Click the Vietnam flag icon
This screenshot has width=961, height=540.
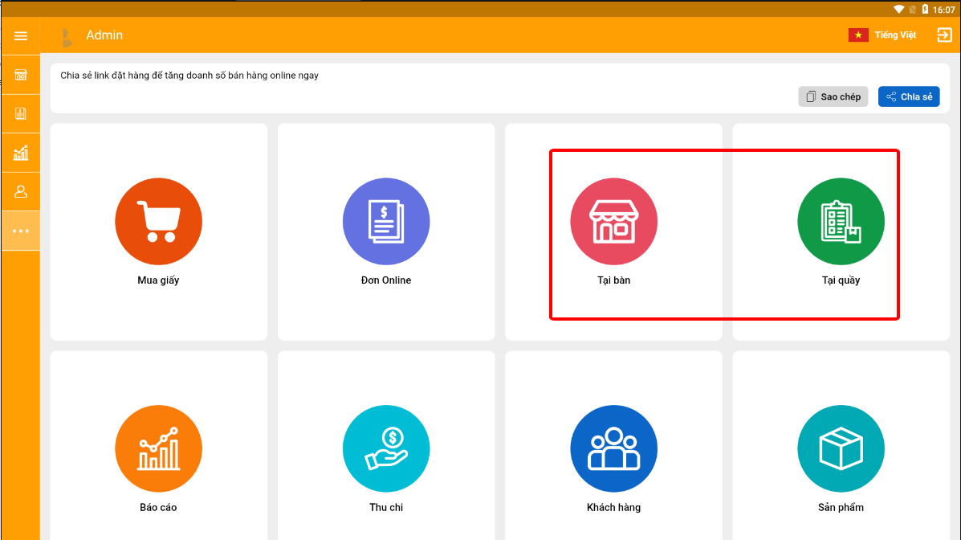pyautogui.click(x=858, y=35)
